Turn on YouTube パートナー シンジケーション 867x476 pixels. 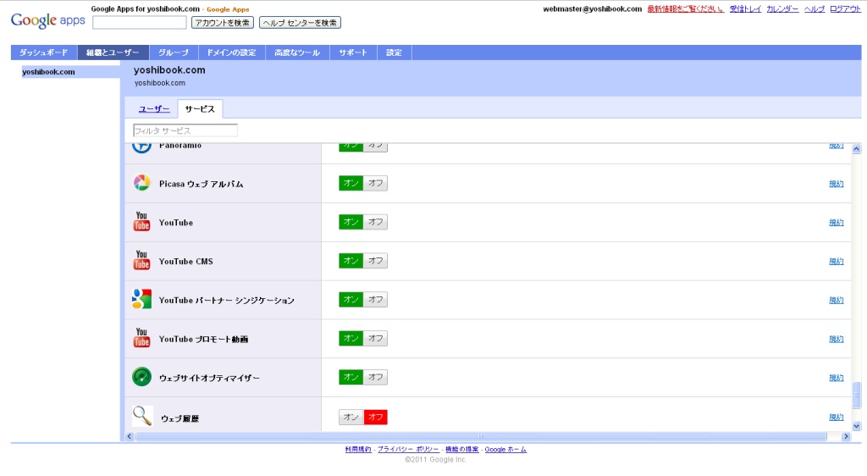[351, 299]
